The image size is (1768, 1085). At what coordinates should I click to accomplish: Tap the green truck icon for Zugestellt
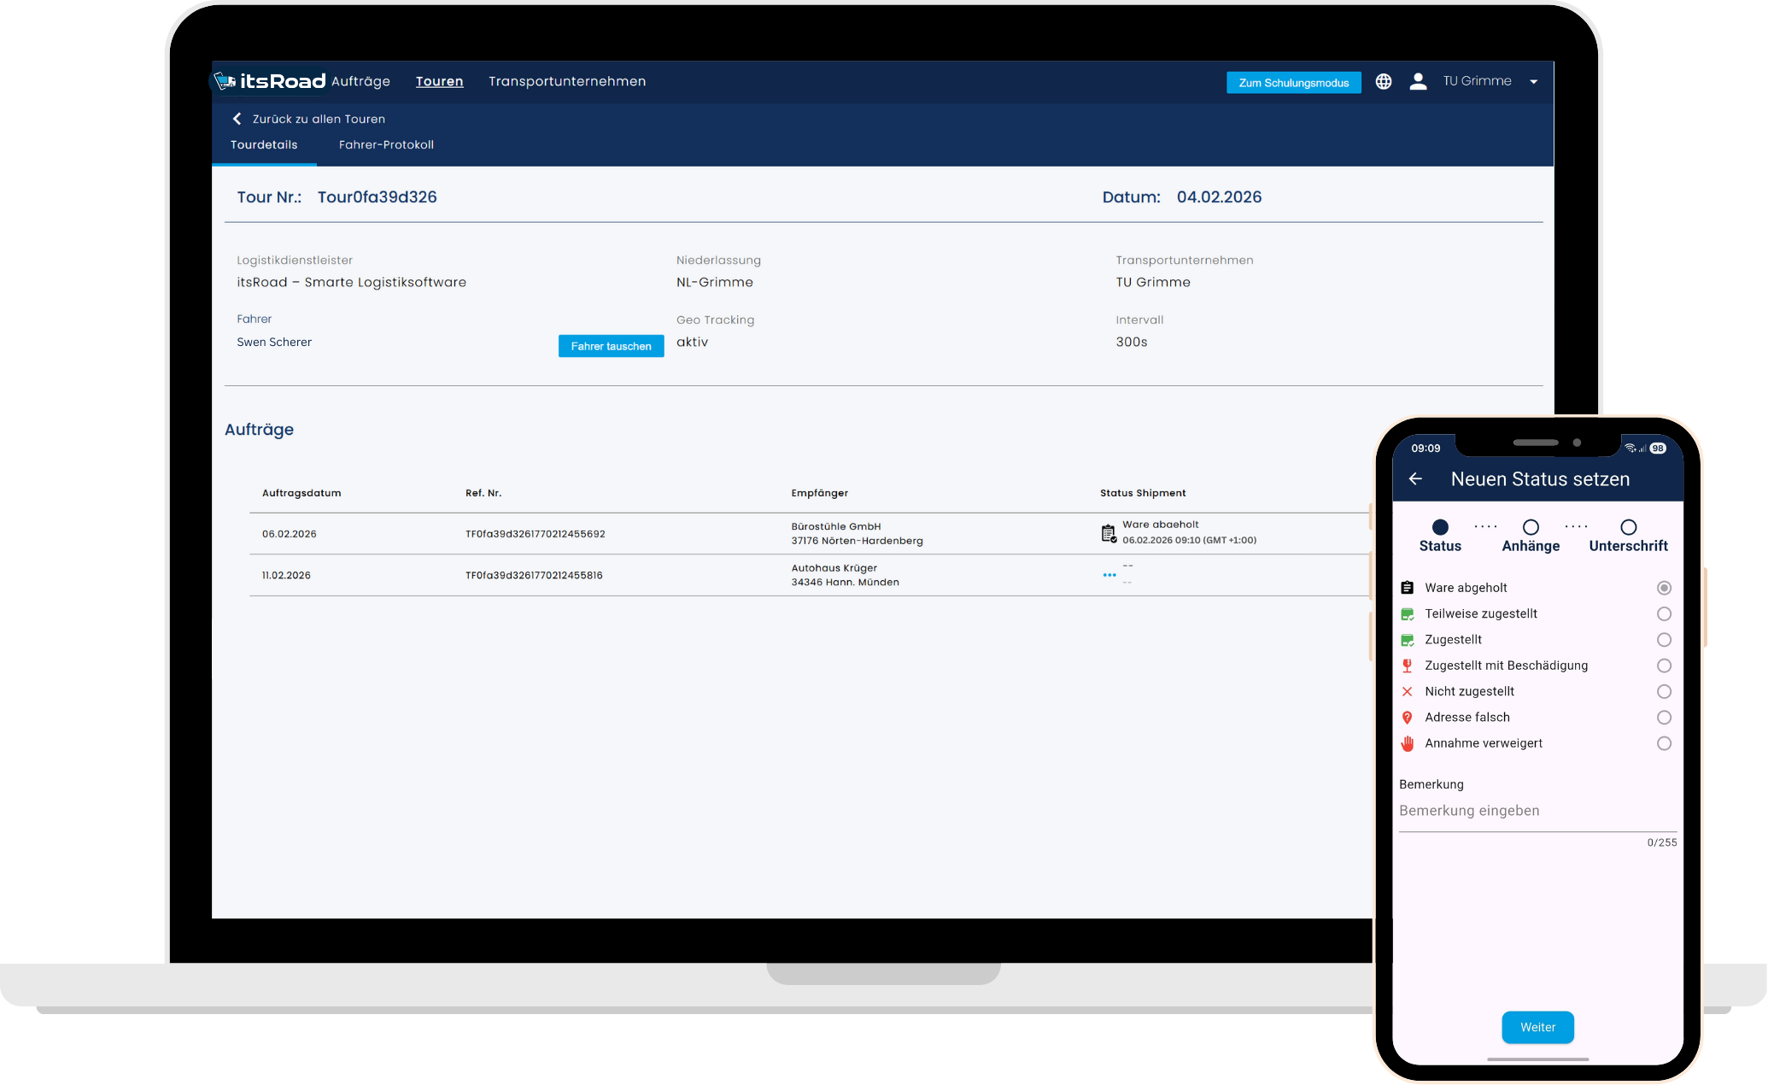pyautogui.click(x=1407, y=639)
